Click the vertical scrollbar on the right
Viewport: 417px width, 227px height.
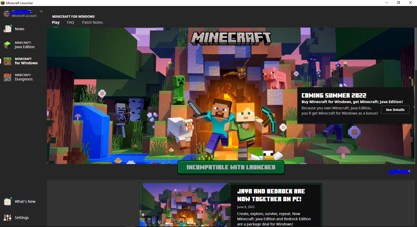416,49
